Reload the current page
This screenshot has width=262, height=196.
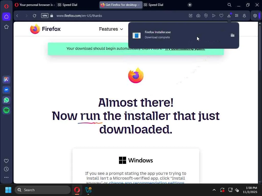click(35, 16)
